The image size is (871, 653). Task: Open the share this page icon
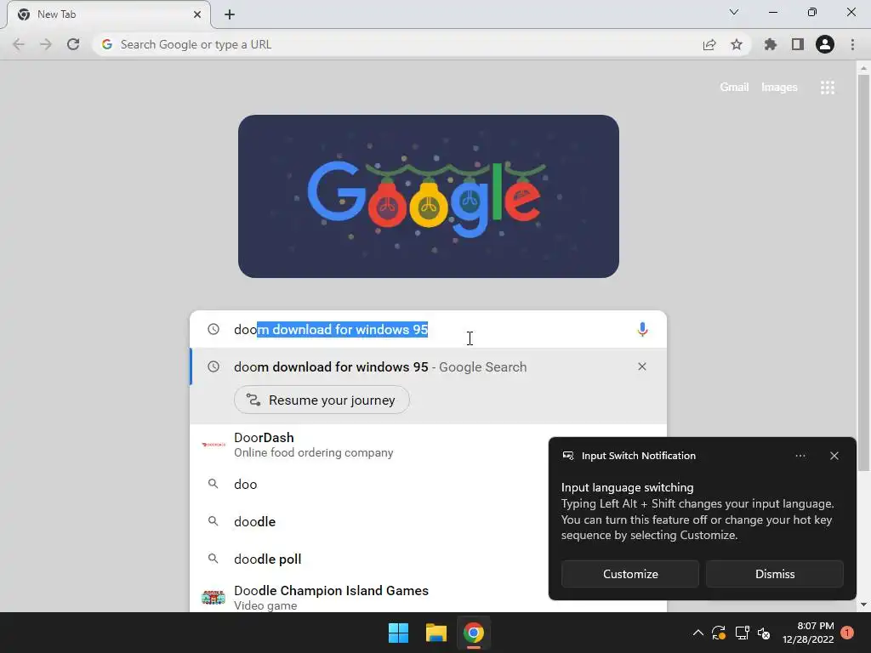pyautogui.click(x=709, y=44)
